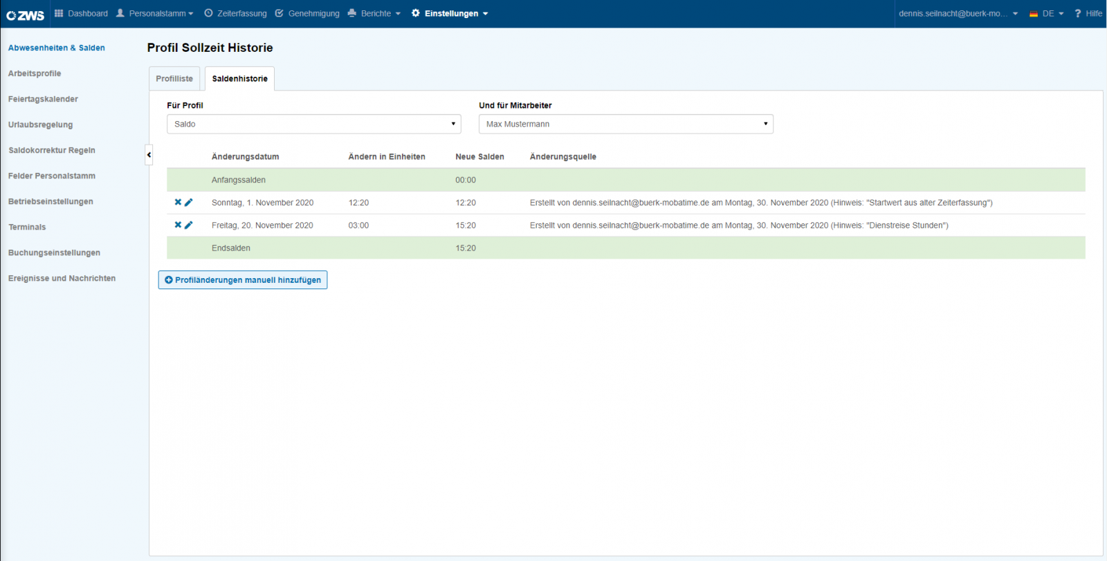This screenshot has height=561, width=1107.
Task: Open the Genehmigung page
Action: pos(307,13)
